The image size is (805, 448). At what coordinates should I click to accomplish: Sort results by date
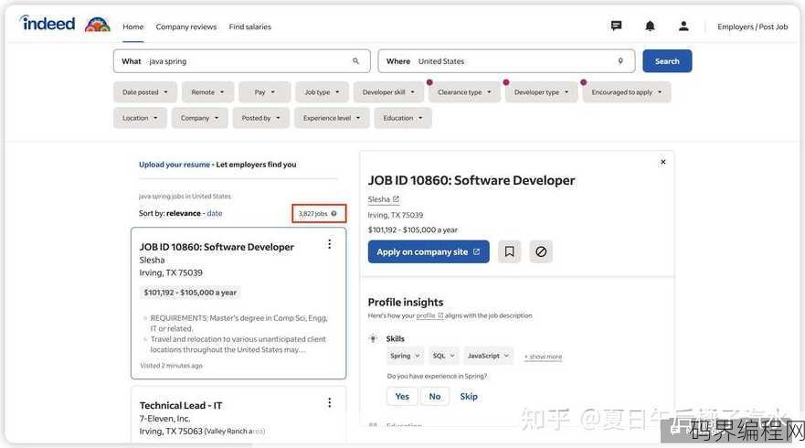click(x=215, y=213)
